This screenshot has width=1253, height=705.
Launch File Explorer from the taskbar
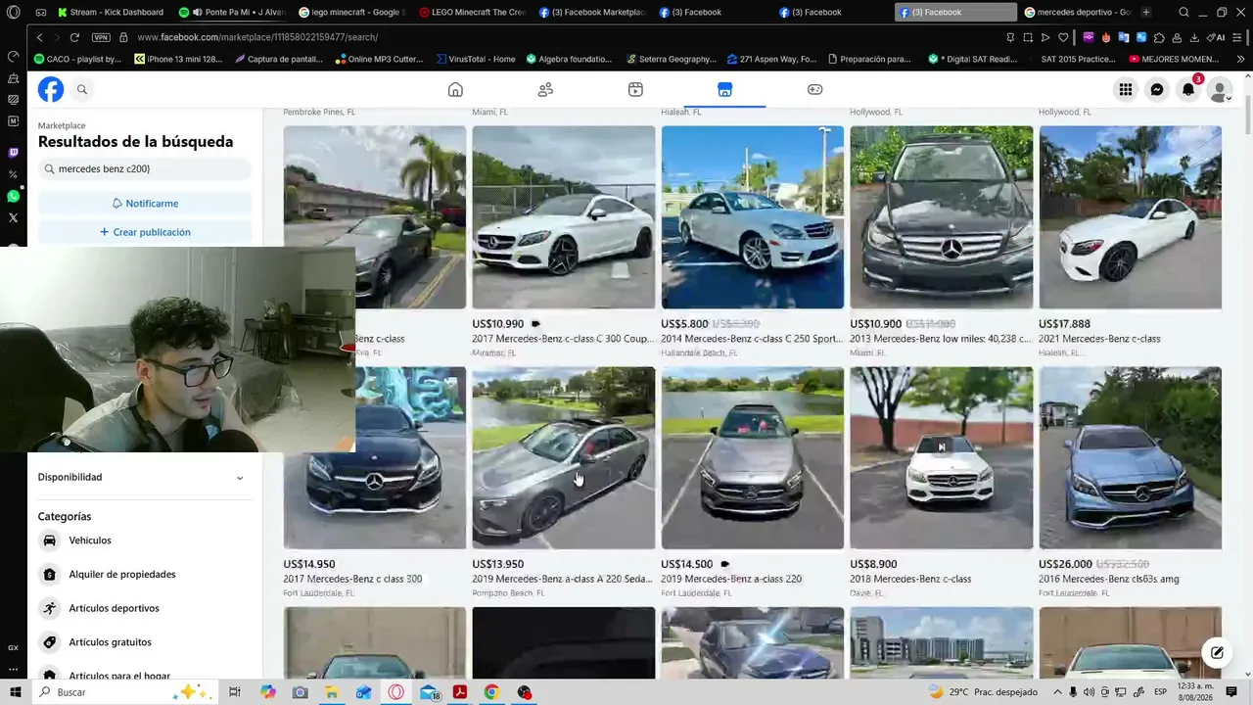pyautogui.click(x=332, y=692)
